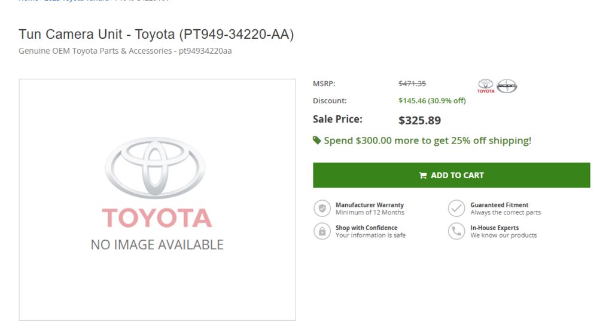Click the $145.46 (30.9% off) discount text

click(432, 100)
